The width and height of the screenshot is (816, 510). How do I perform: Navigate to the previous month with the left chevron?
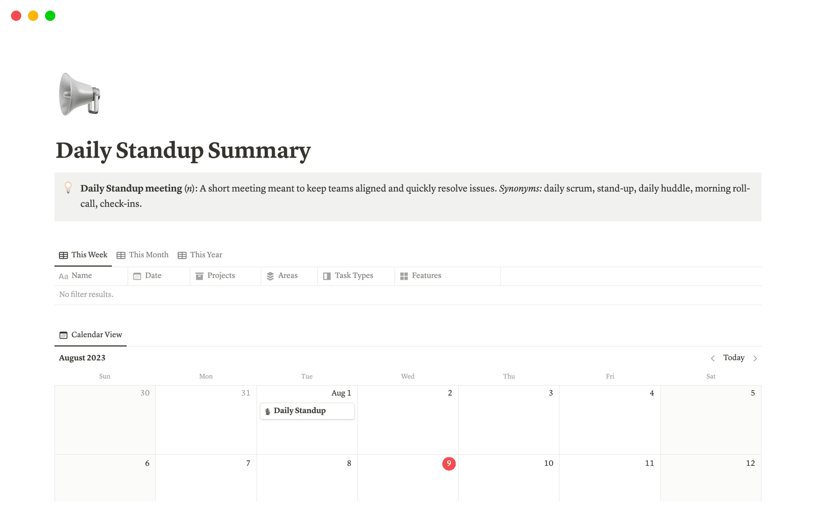pos(713,358)
